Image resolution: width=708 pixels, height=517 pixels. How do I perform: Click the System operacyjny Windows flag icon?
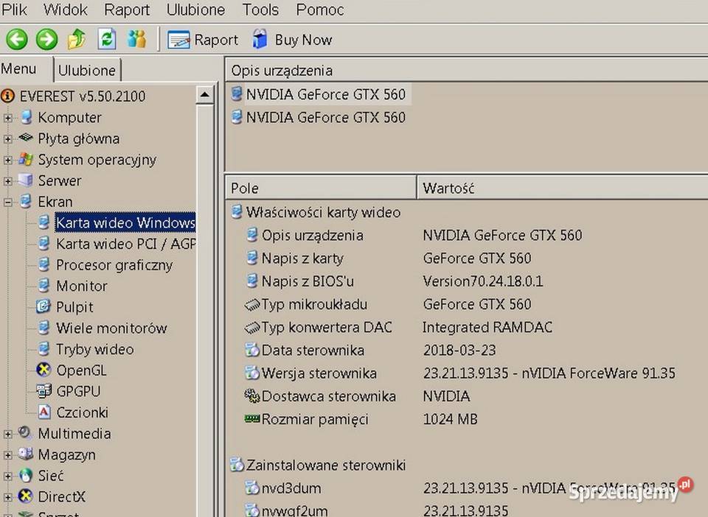[26, 159]
